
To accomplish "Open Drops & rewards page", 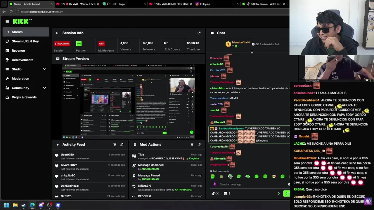I will pyautogui.click(x=26, y=97).
